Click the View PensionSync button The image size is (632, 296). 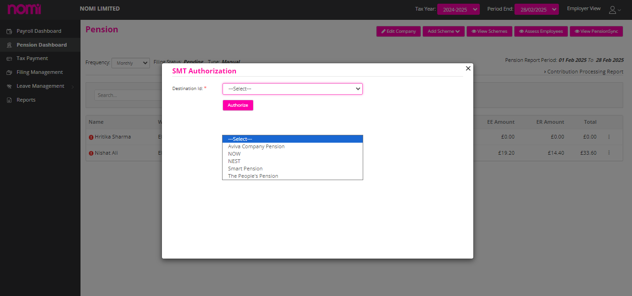[596, 31]
